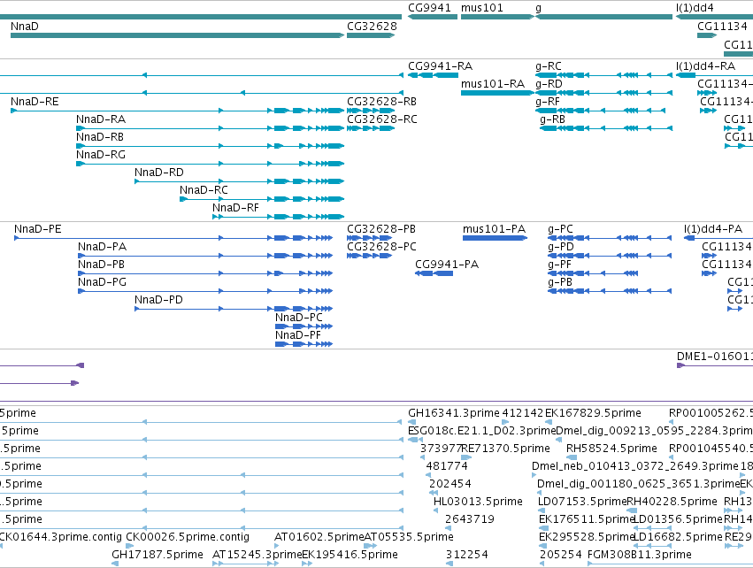Click the l(1)dd4-RA transcript label
753x568 pixels.
tap(705, 66)
